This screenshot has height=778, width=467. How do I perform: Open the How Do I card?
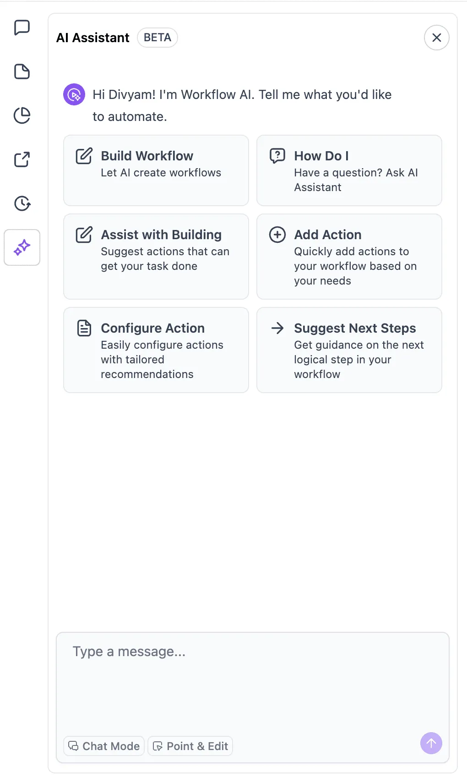(x=349, y=170)
